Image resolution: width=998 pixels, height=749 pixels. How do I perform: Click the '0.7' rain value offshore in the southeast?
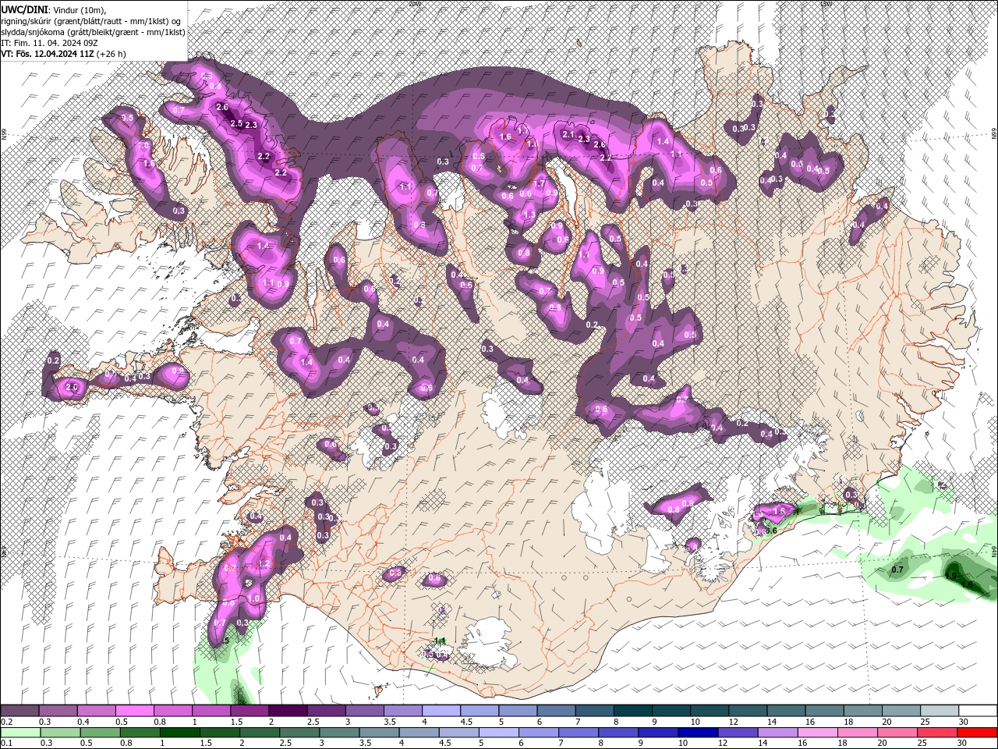[x=897, y=570]
